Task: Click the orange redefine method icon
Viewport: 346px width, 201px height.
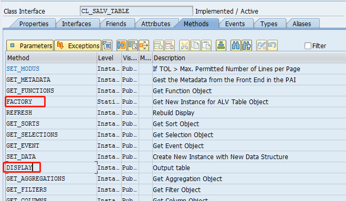Action: [122, 46]
